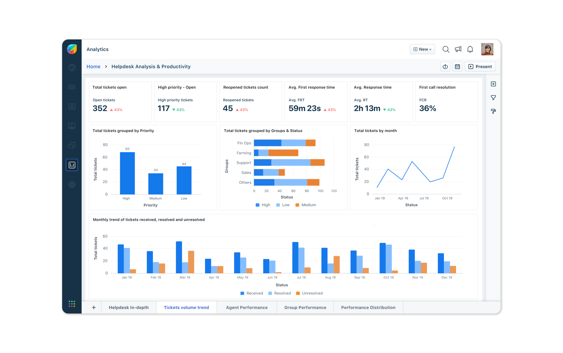Screen dimensions: 563x353
Task: Toggle the Unresolved legend in monthly trend chart
Action: click(309, 293)
